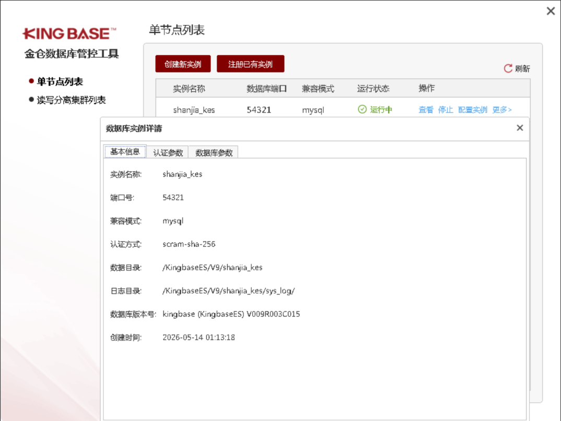The image size is (561, 421).
Task: Click instance name value shanjia_kes in details
Action: 182,174
